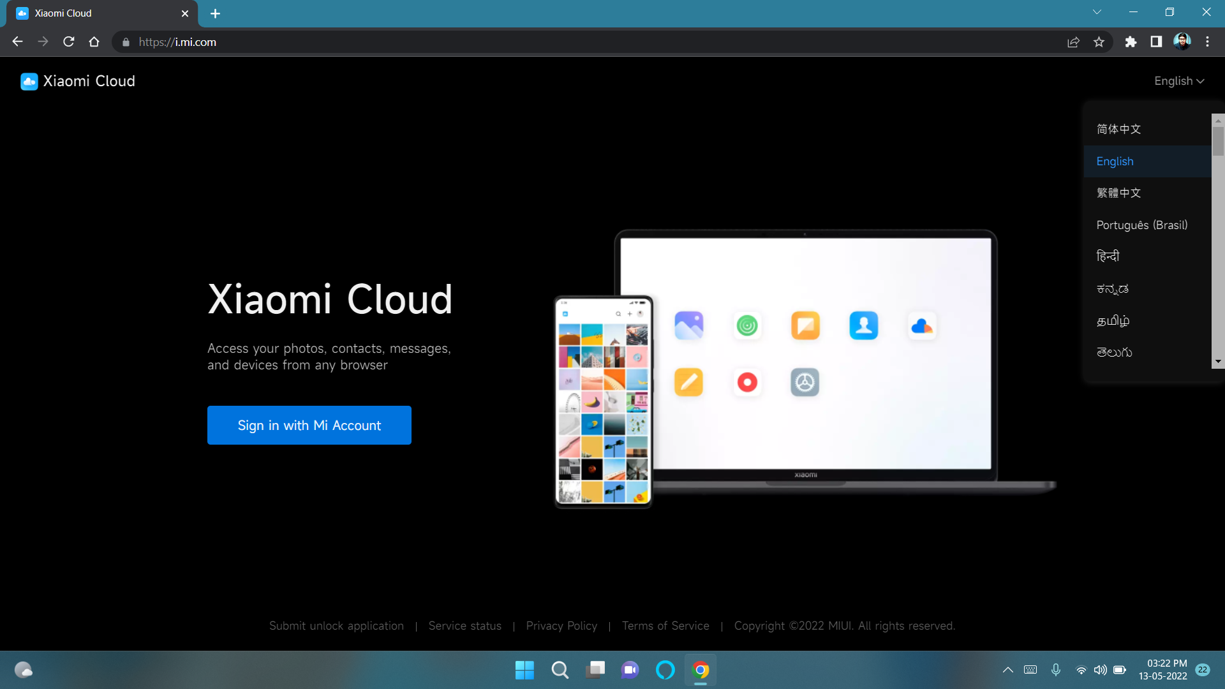Click the share icon in the address bar

(1074, 41)
